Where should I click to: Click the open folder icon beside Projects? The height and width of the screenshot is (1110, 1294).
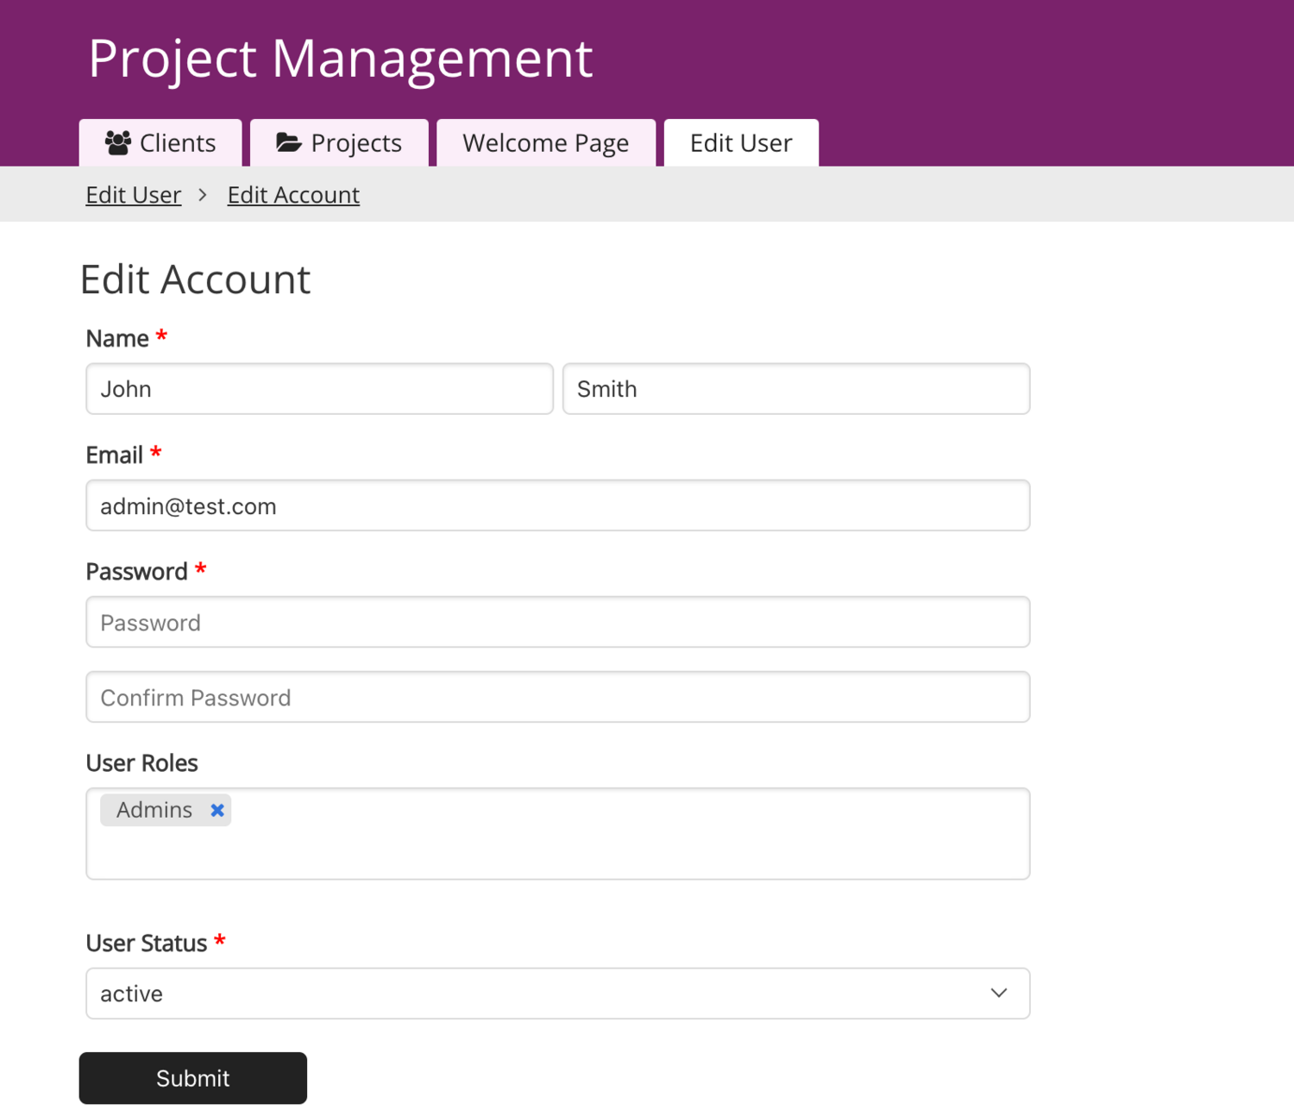pos(288,142)
